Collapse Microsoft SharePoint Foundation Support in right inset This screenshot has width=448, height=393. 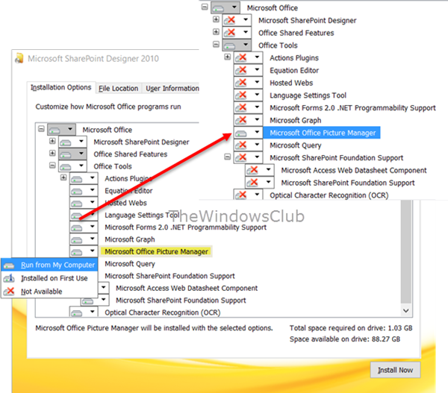tap(228, 157)
